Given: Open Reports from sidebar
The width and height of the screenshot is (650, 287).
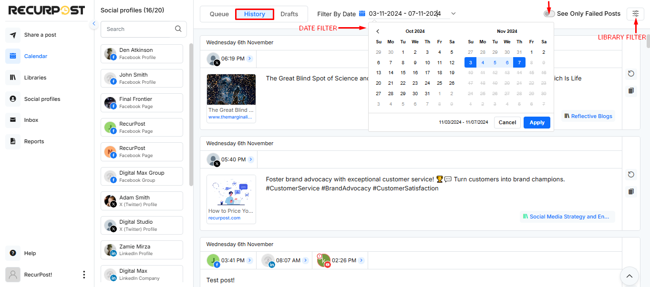Looking at the screenshot, I should coord(34,141).
